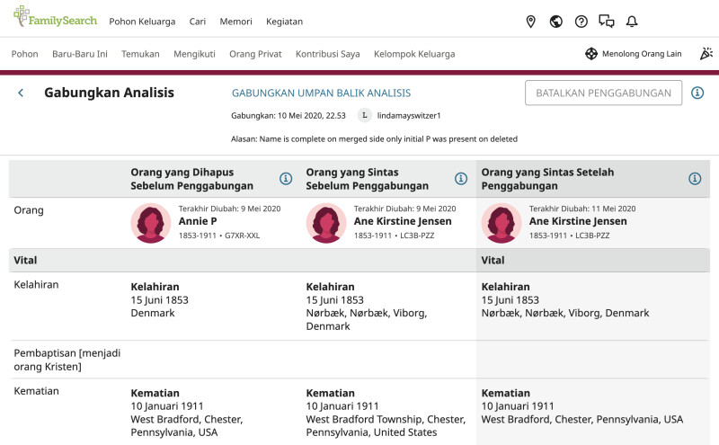Open Ane Kirstine Jensen name in middle column
This screenshot has width=719, height=445.
[403, 221]
